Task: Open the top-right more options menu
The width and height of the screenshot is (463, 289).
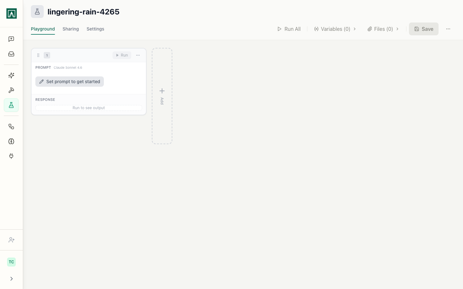Action: click(x=448, y=29)
